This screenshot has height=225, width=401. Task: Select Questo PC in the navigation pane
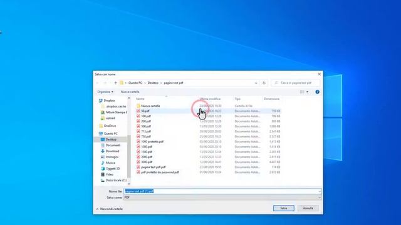tap(110, 134)
